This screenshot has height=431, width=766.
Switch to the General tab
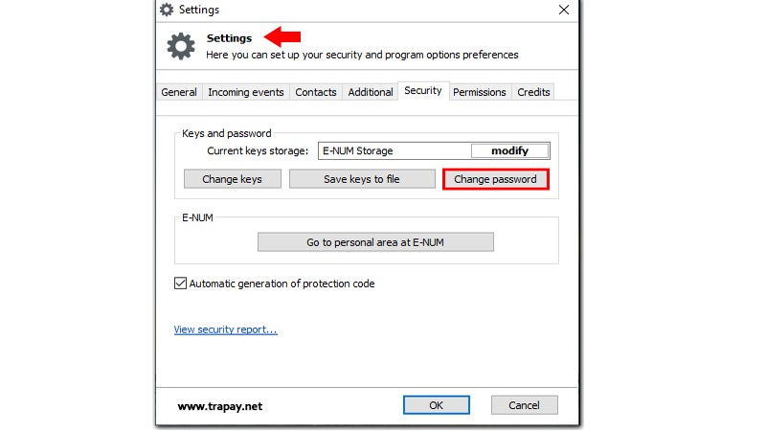pos(179,92)
